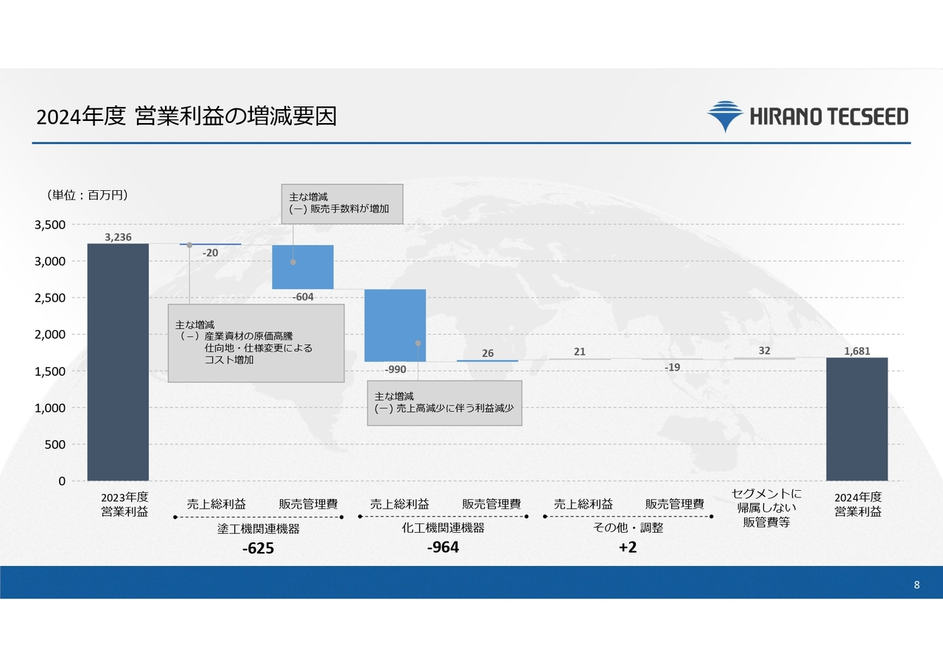The image size is (943, 667).
Task: Click the slide title 2024年度 営業利益の増減要因
Action: coord(186,116)
